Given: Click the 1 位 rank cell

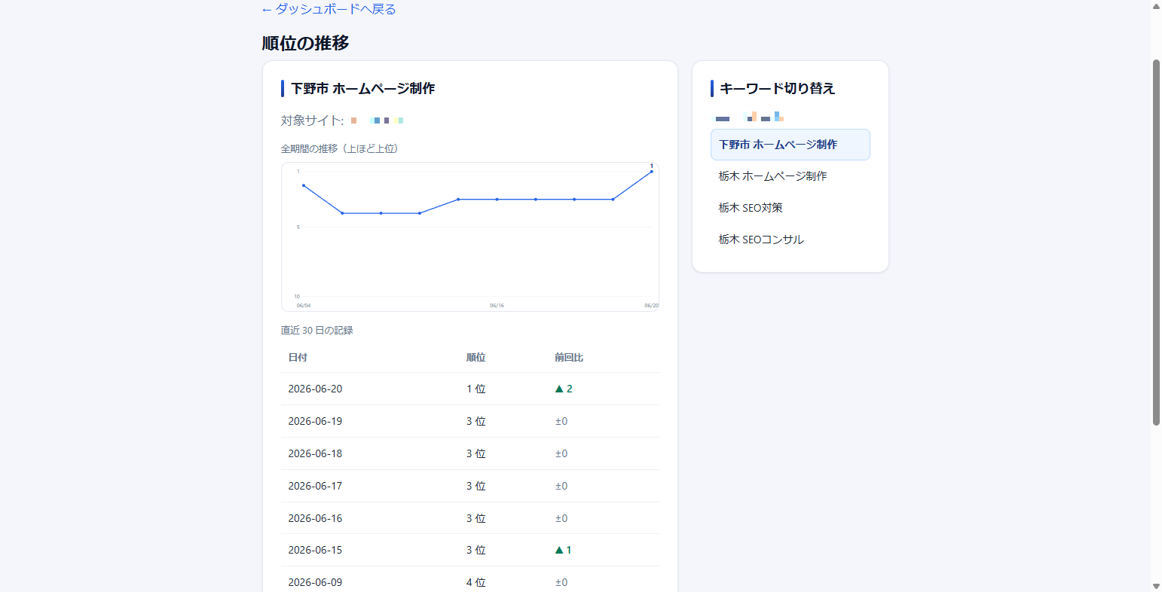Looking at the screenshot, I should coord(476,389).
